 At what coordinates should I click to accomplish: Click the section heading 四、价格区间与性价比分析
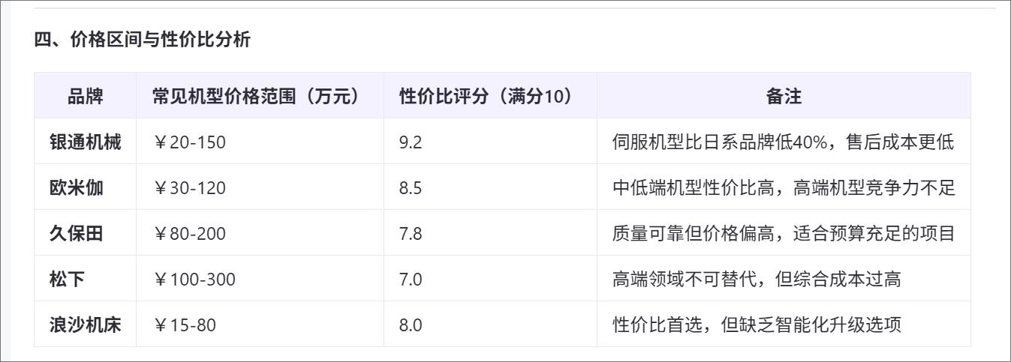click(x=143, y=40)
